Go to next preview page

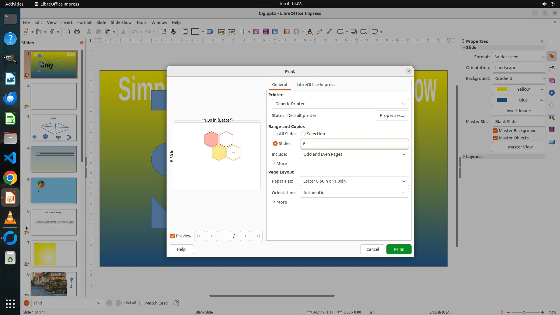tap(245, 236)
